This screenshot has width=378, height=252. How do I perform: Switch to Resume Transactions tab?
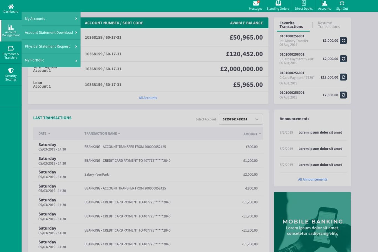click(x=329, y=25)
